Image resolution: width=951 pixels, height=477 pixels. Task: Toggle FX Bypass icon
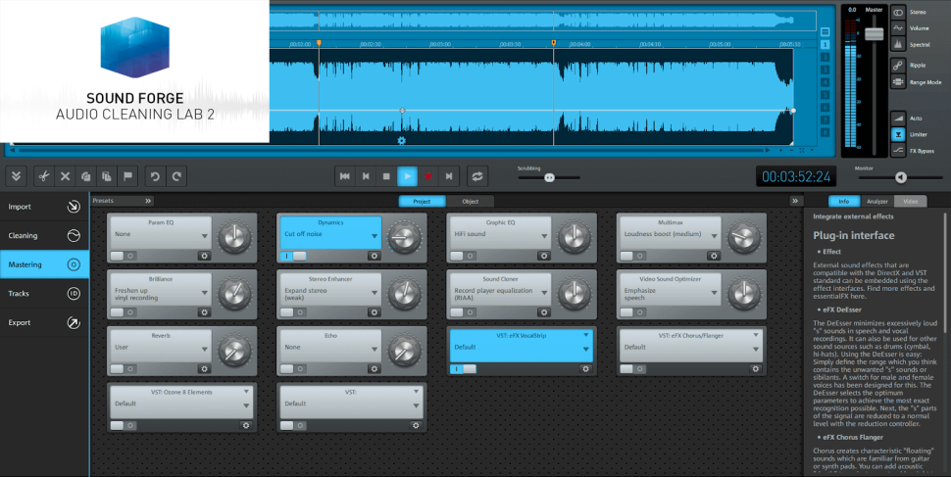click(x=898, y=151)
